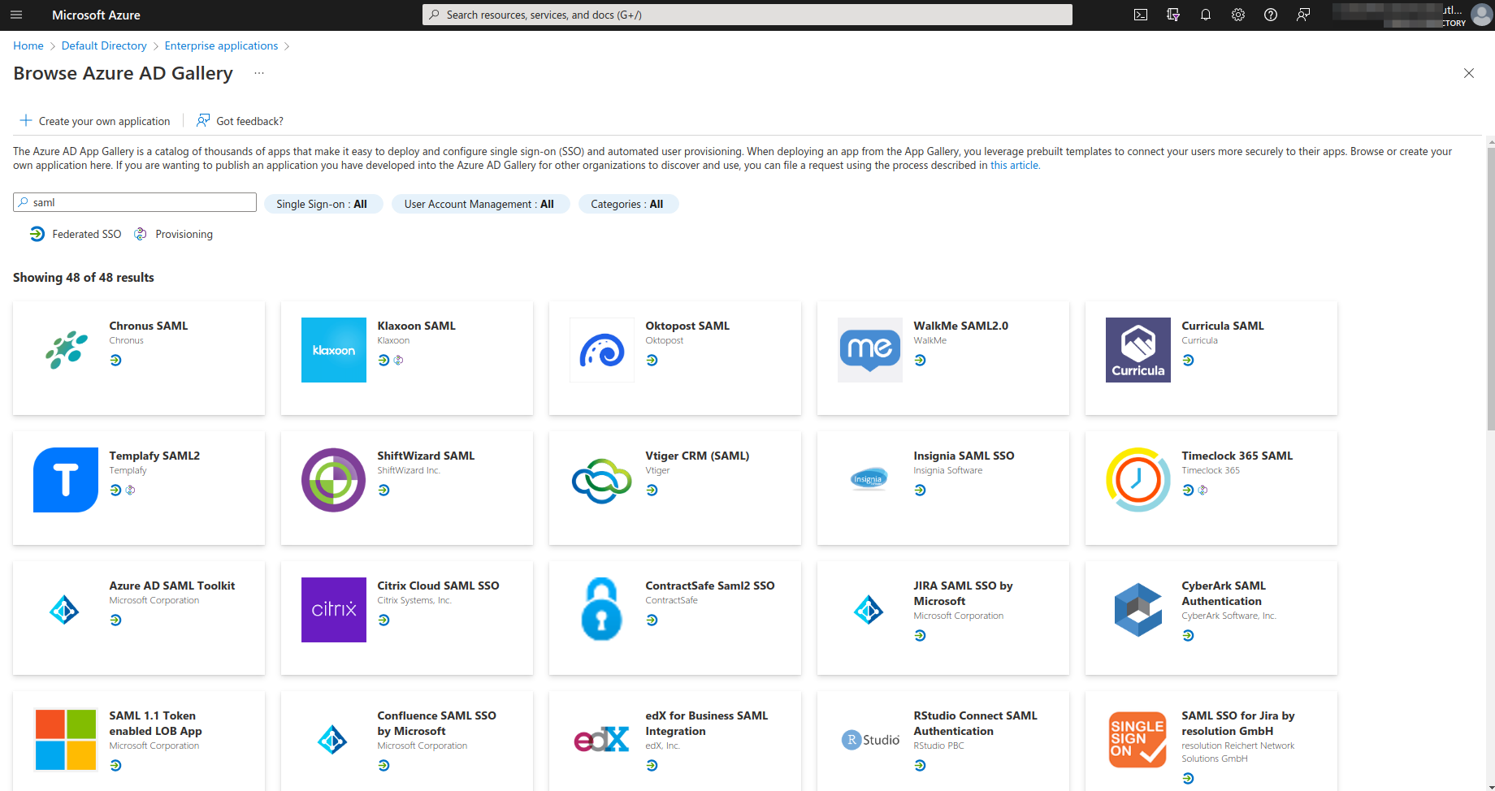The image size is (1495, 791).
Task: Click the provisioning icon on Timeclock 365 SAML
Action: click(1202, 490)
